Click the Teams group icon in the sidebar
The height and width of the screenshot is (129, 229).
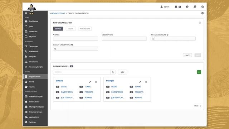tap(26, 87)
